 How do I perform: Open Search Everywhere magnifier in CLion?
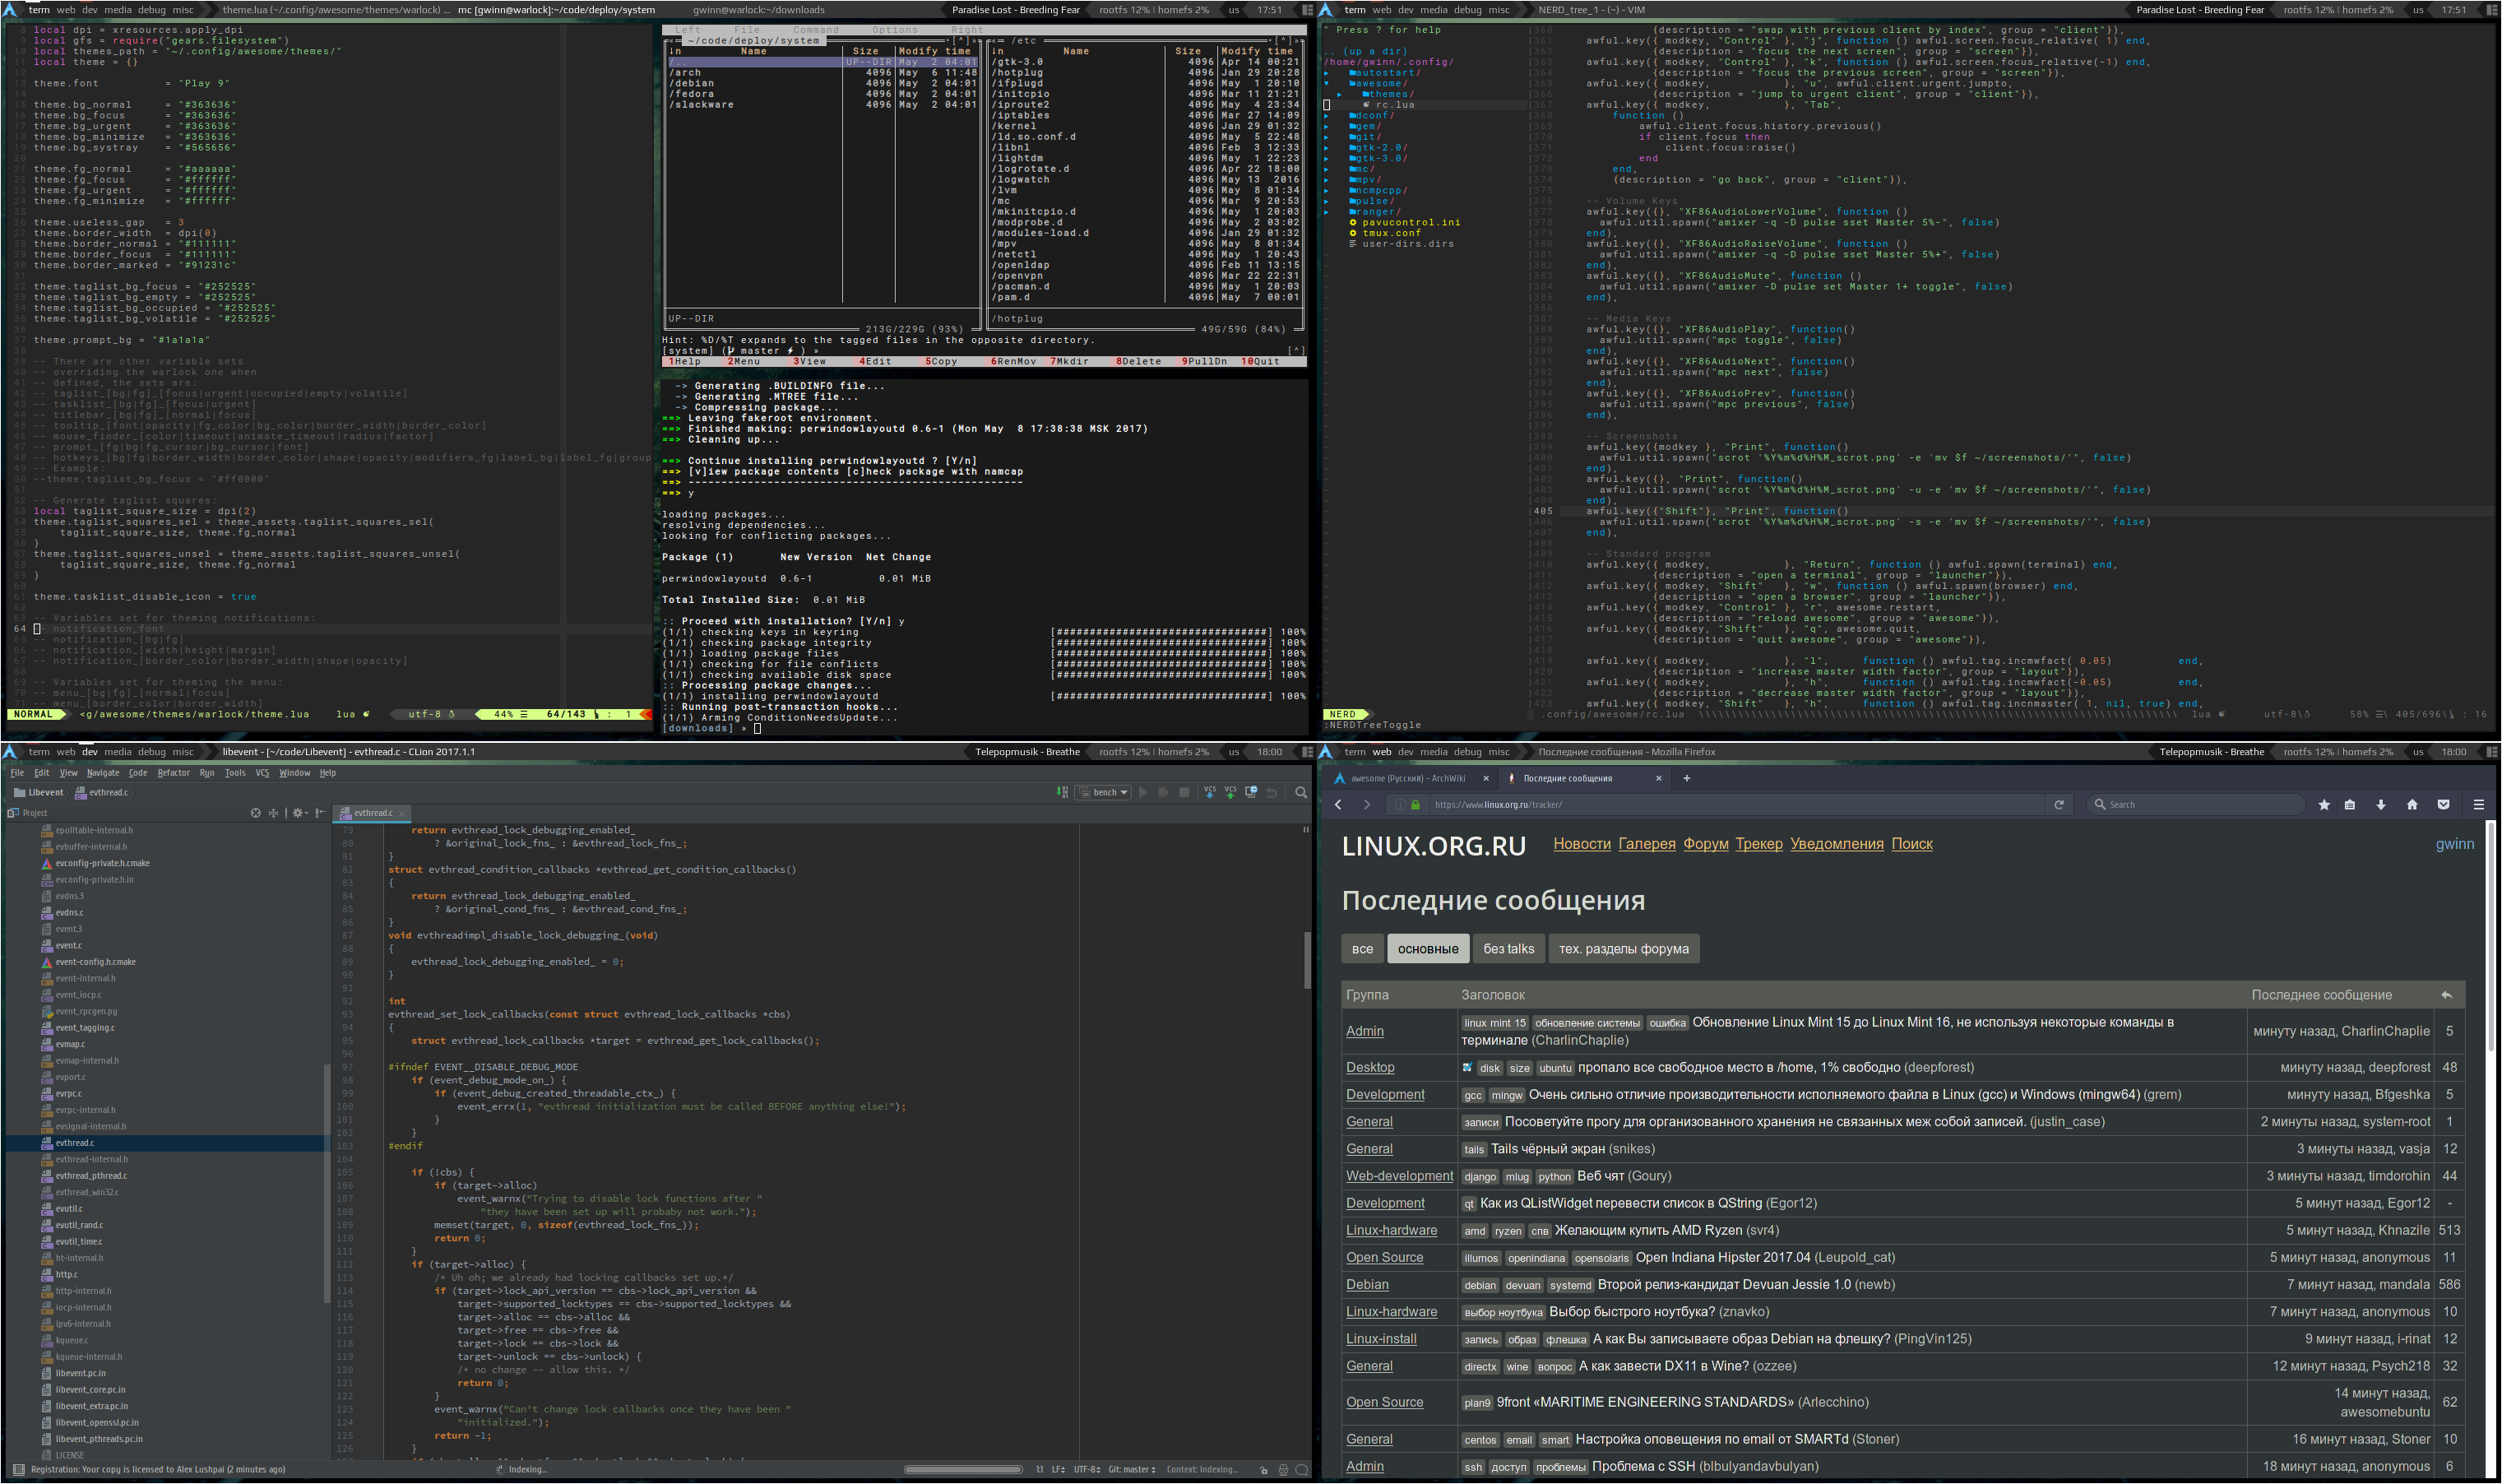[1301, 792]
